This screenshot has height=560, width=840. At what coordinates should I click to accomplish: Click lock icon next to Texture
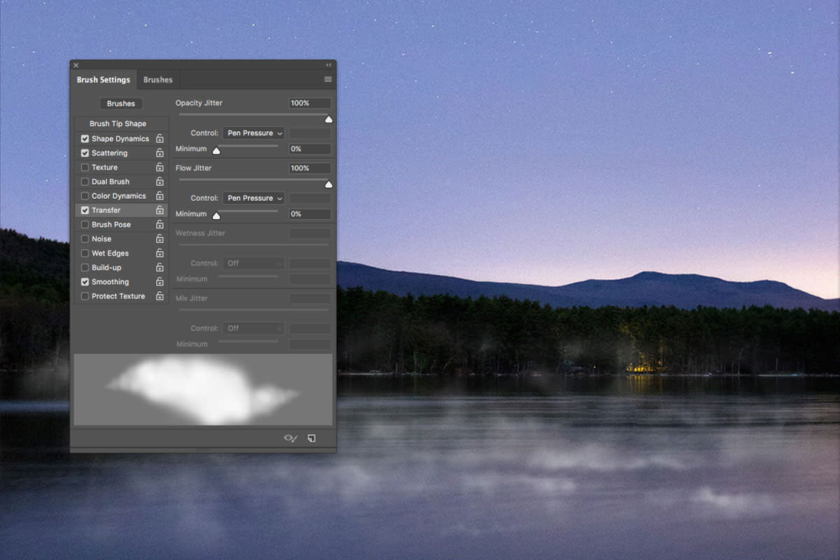160,167
